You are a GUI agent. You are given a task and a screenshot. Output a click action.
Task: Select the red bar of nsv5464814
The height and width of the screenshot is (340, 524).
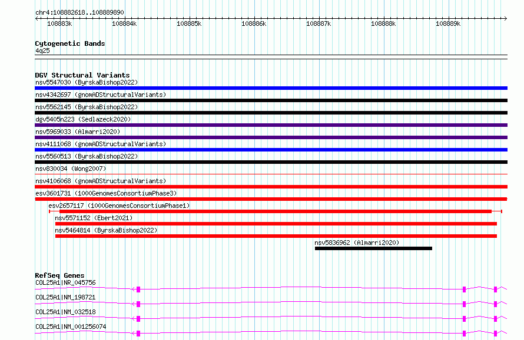click(276, 236)
